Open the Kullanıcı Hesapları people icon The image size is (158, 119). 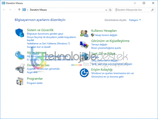coord(84,34)
